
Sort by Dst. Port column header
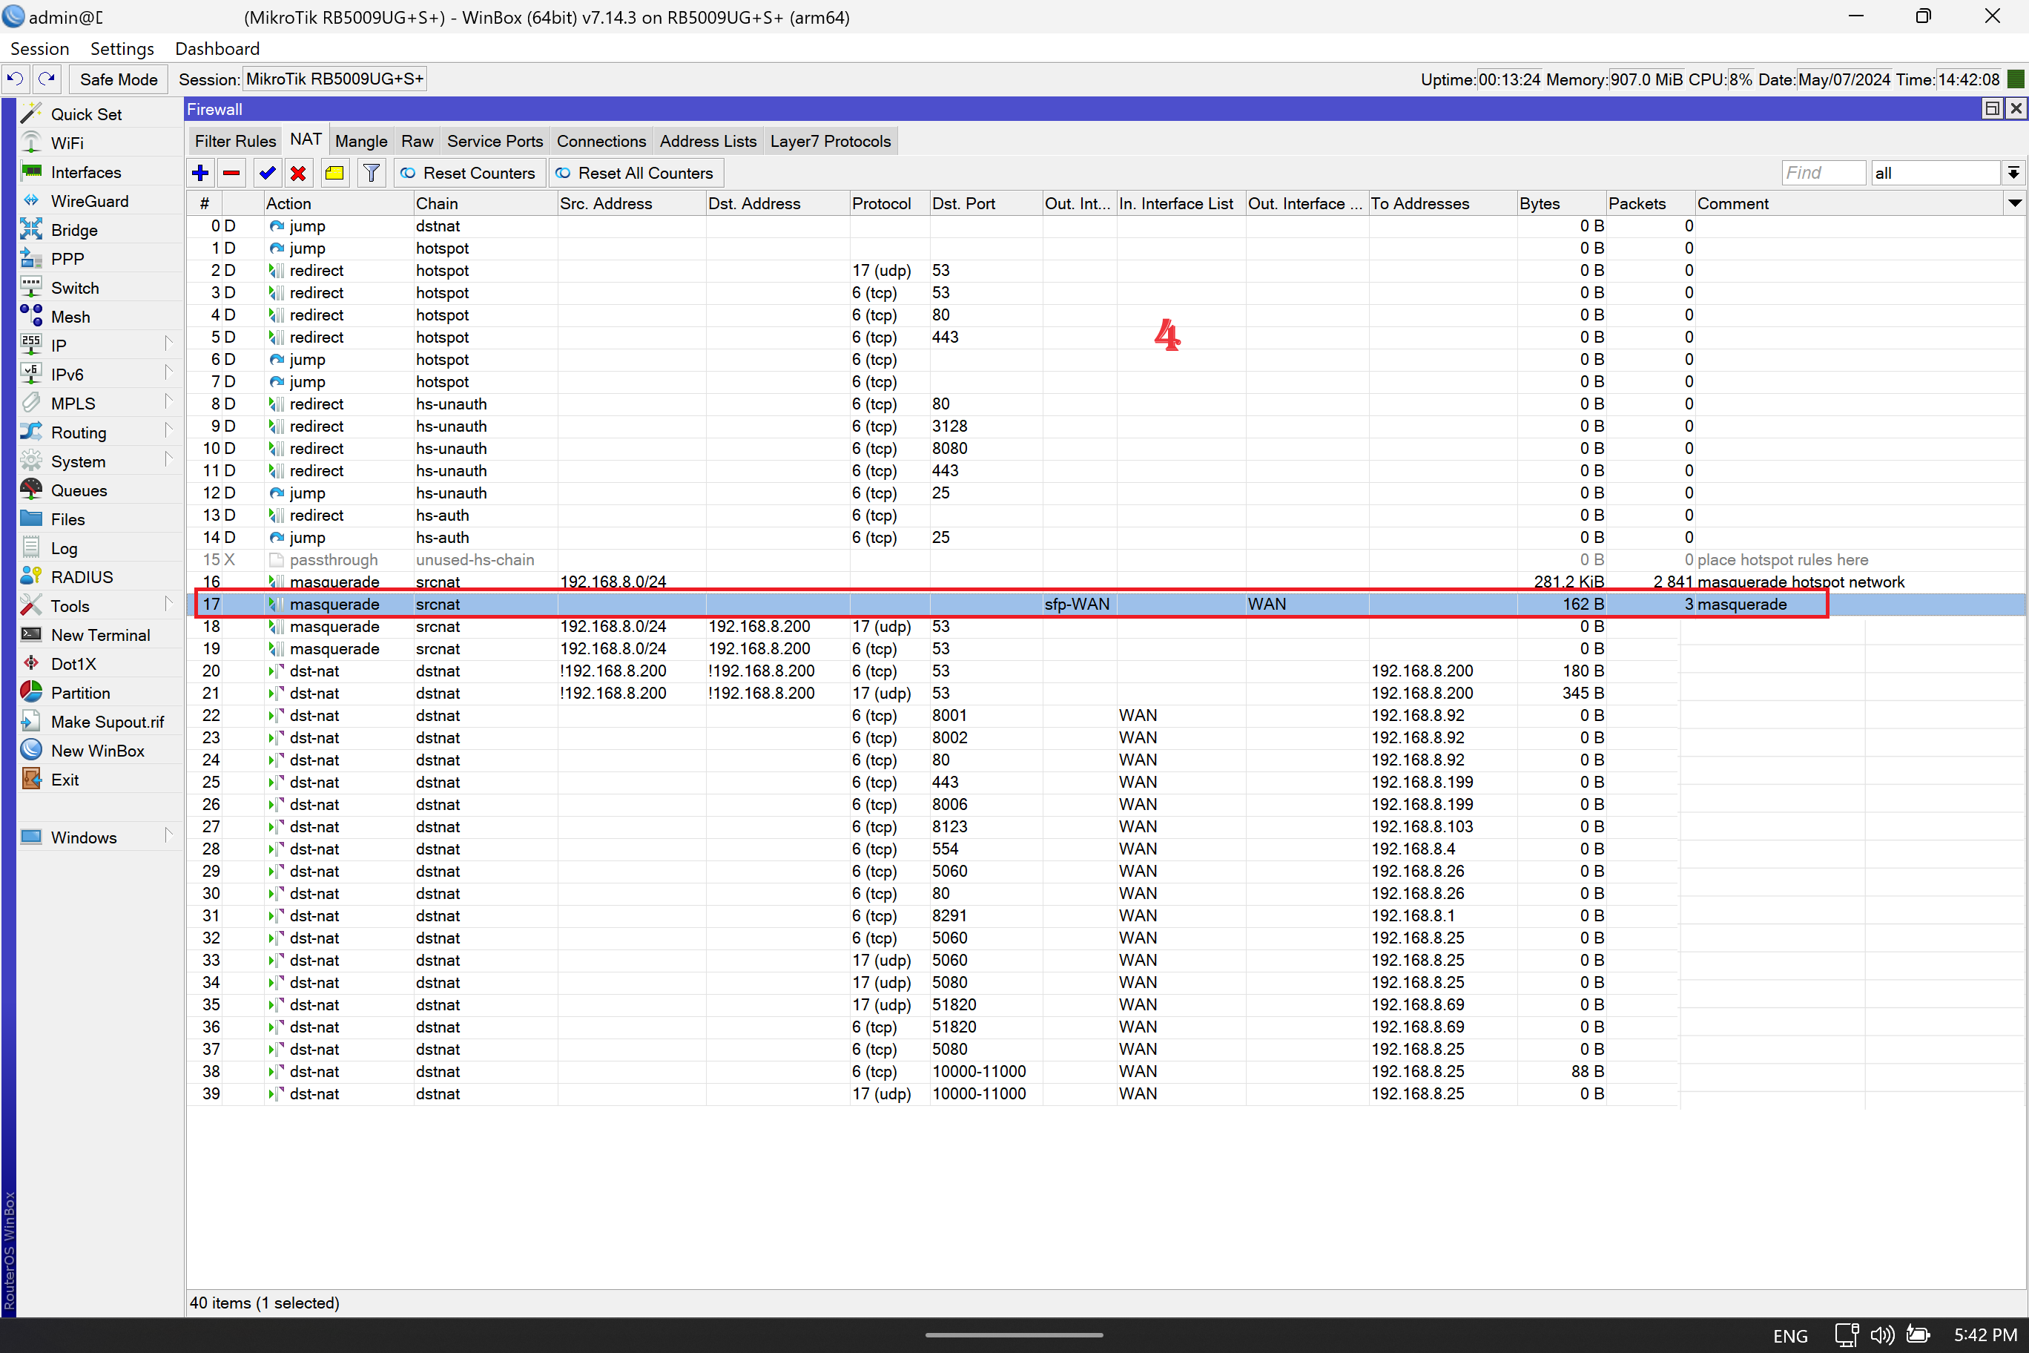(x=985, y=203)
